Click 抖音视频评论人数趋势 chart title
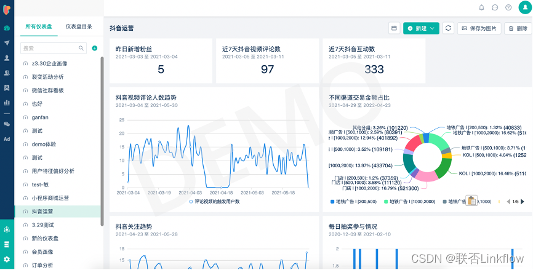 pos(146,97)
